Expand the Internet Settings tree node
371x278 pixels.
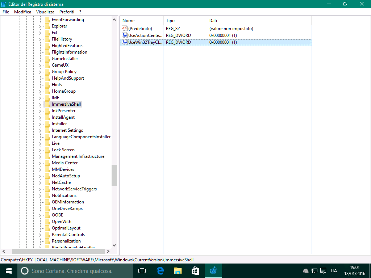40,131
